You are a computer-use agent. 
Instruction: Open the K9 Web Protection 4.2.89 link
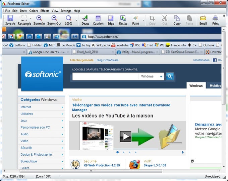tap(102, 165)
